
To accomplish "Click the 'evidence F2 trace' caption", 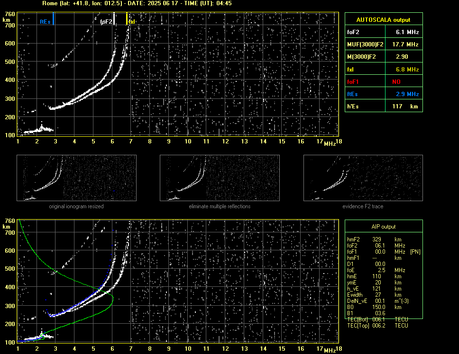I will pyautogui.click(x=363, y=206).
